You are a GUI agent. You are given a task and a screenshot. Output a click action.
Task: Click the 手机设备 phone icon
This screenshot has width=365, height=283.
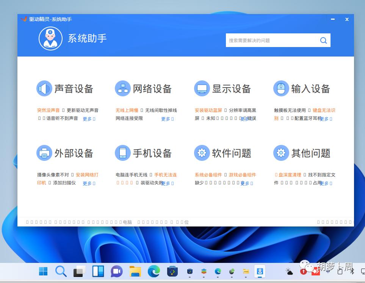[122, 153]
